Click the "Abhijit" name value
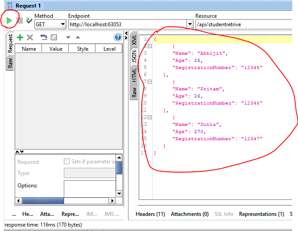This screenshot has height=231, width=298. (211, 53)
